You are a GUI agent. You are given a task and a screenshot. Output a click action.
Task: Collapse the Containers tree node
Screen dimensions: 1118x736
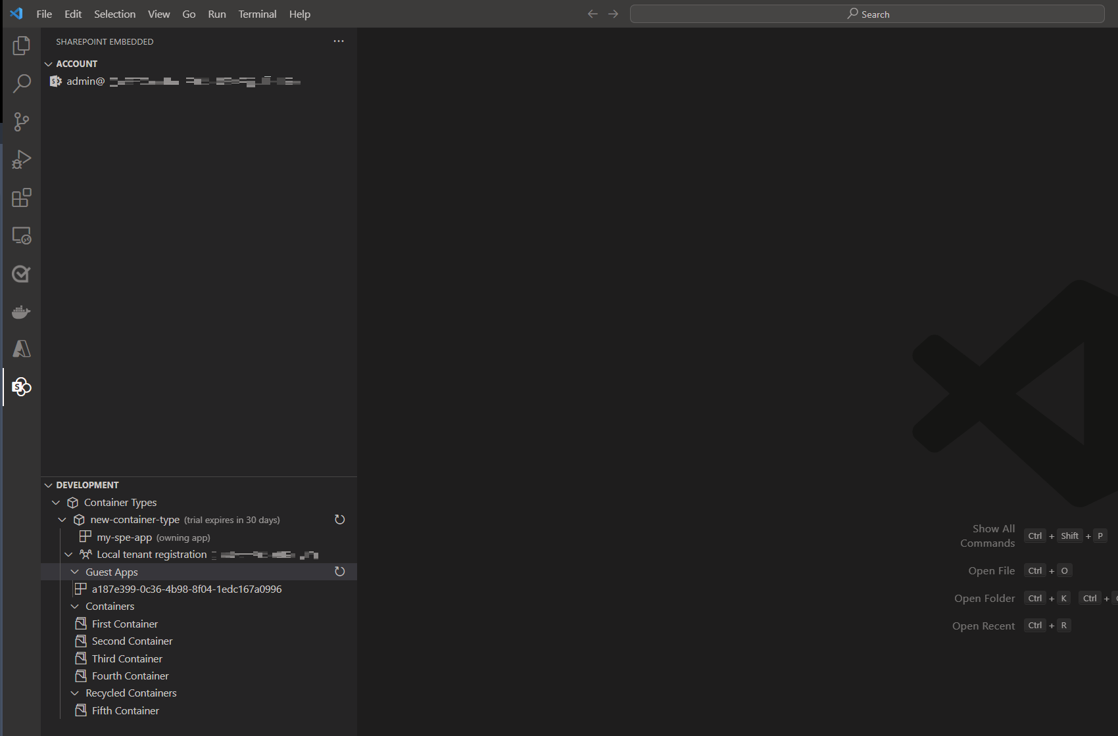tap(74, 606)
